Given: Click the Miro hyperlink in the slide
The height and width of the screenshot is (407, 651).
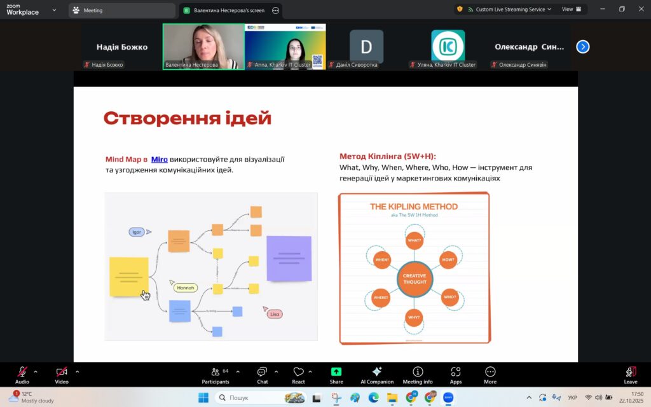Looking at the screenshot, I should (159, 159).
